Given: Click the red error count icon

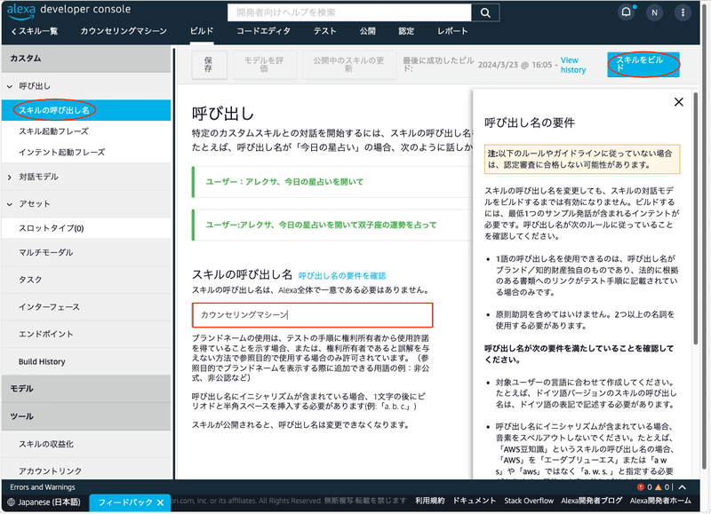Looking at the screenshot, I should coord(640,486).
